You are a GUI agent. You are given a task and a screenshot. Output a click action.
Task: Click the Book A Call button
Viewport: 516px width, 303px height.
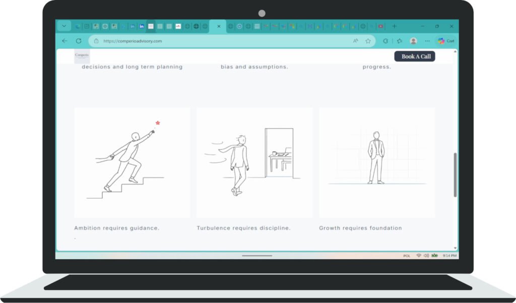415,56
